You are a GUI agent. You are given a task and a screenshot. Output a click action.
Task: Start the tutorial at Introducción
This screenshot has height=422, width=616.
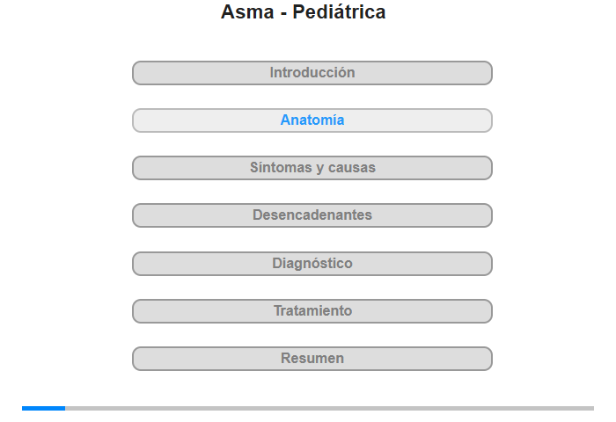[312, 73]
